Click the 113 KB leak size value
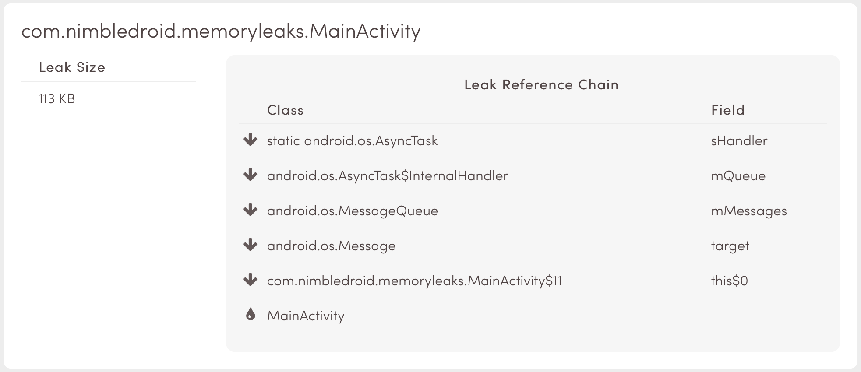 [57, 99]
